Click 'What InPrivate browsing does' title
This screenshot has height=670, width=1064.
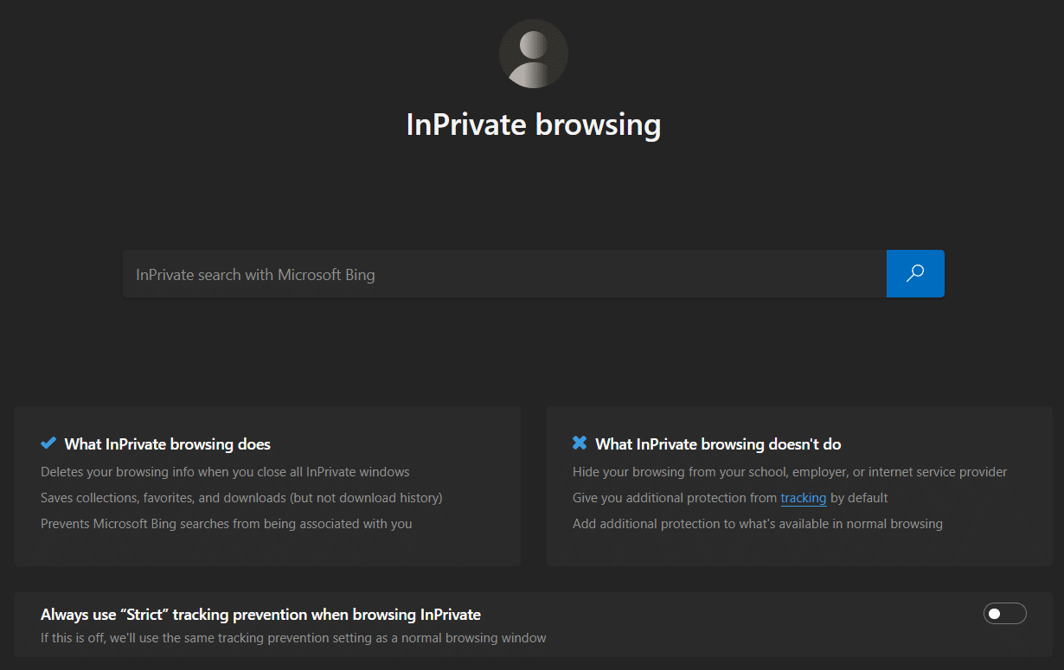pyautogui.click(x=168, y=444)
